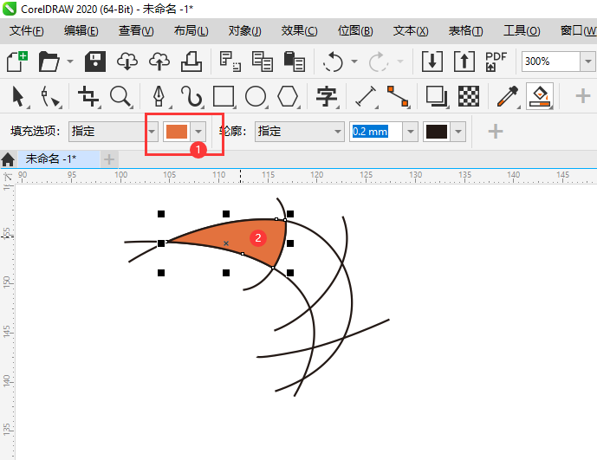Switch to the 未命名 -1* document tab

[x=59, y=159]
